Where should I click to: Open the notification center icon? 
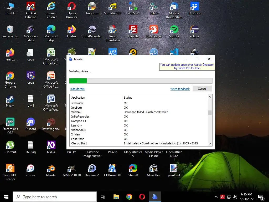pos(261,197)
